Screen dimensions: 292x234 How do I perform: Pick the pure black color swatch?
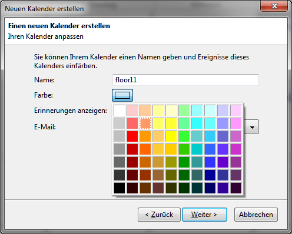[x=120, y=188]
